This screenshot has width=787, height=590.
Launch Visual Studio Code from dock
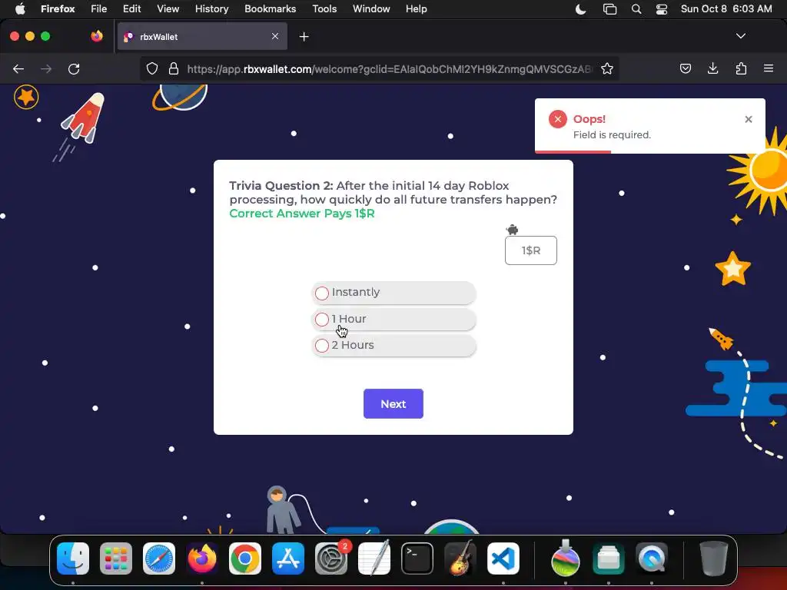pyautogui.click(x=503, y=559)
